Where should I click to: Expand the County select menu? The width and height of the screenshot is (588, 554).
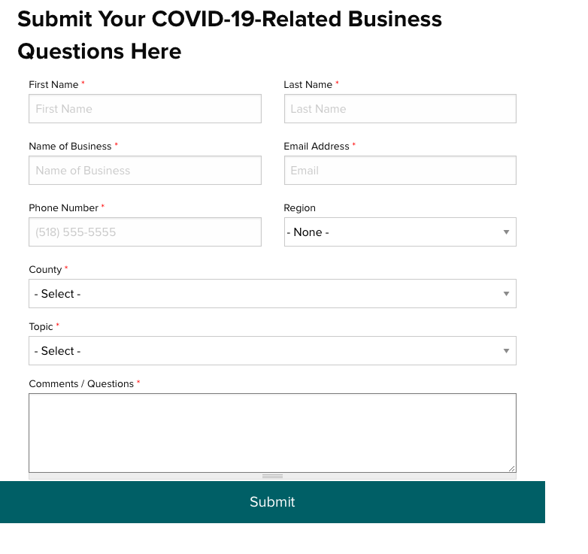pos(272,294)
